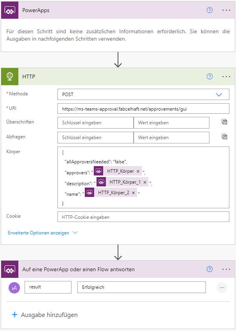Remove the HTTP_Körper_1 token from description
236x331 pixels.
click(145, 182)
